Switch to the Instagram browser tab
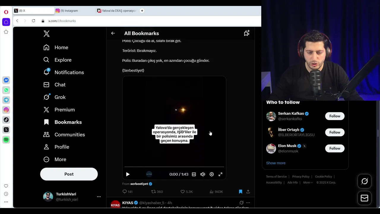This screenshot has width=380, height=214. pos(75,11)
